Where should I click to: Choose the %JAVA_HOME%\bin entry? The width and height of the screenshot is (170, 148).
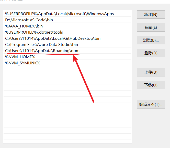pos(24,26)
